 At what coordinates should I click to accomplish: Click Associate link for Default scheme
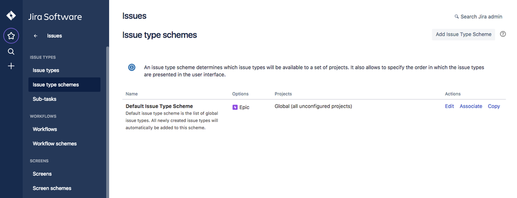[x=471, y=106]
